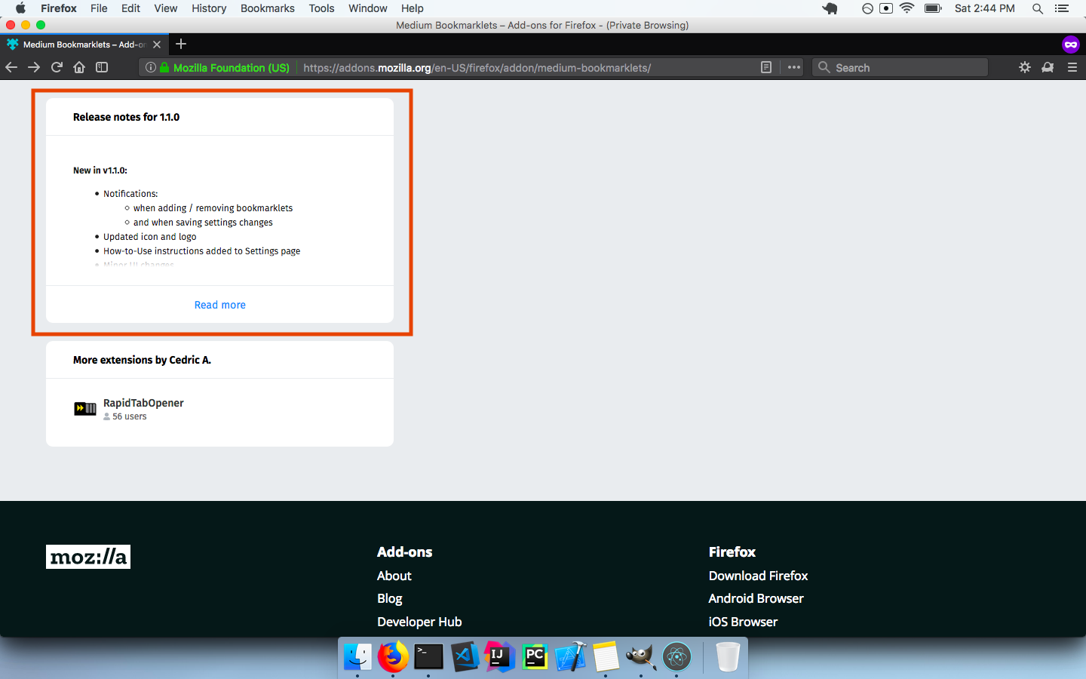
Task: Open a new tab with plus button
Action: (x=181, y=44)
